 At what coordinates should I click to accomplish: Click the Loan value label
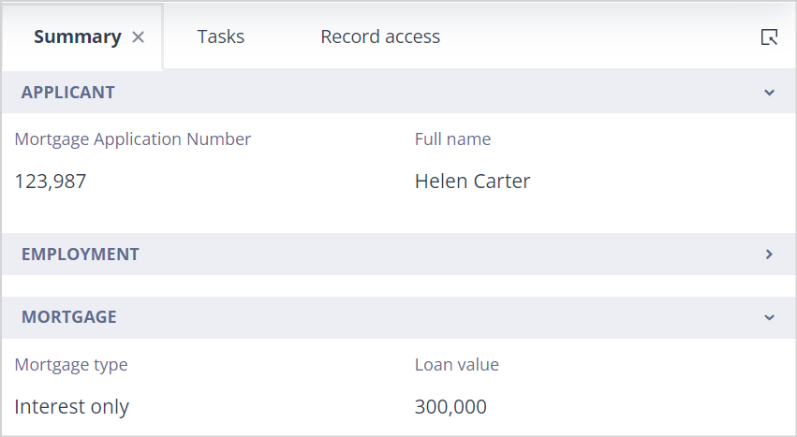pyautogui.click(x=456, y=365)
